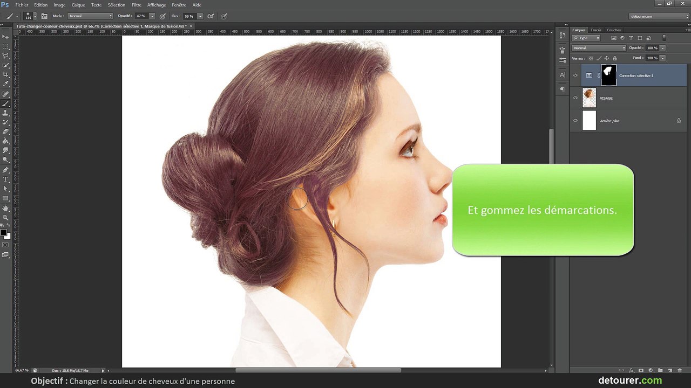The image size is (691, 388).
Task: Open the Paragraph panel icon
Action: tap(563, 89)
